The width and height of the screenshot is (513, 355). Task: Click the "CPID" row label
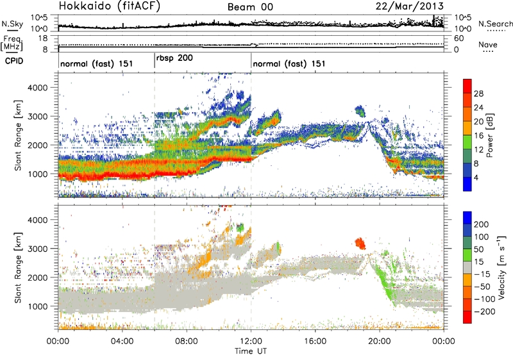tap(14, 61)
